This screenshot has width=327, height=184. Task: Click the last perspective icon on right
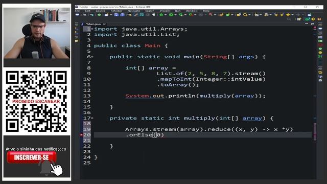tap(319, 19)
